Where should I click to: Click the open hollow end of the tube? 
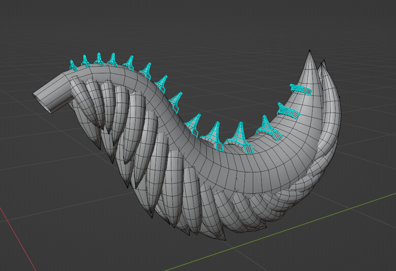42,103
